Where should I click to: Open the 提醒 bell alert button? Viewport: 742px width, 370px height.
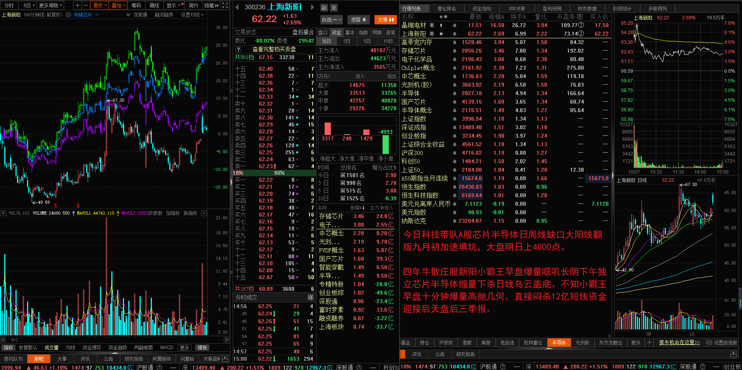coord(359,20)
